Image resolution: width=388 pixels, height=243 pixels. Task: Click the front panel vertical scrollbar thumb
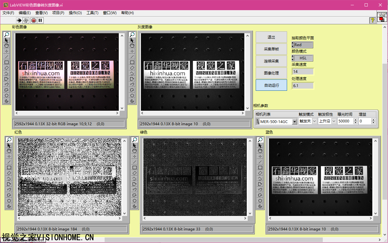[x=385, y=132]
